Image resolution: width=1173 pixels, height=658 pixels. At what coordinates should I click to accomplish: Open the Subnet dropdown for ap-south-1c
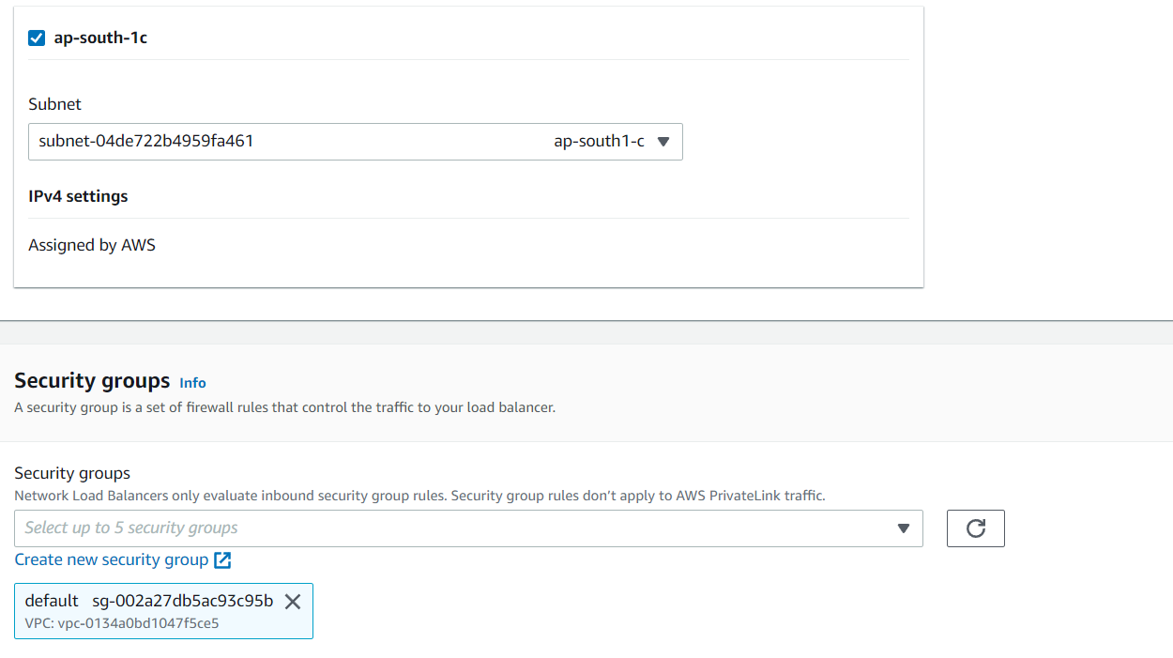pos(356,142)
